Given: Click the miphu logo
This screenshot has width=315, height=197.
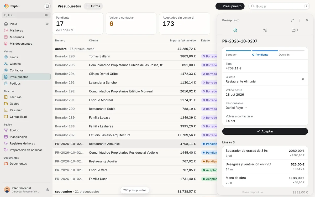Looking at the screenshot, I should pyautogui.click(x=12, y=6).
